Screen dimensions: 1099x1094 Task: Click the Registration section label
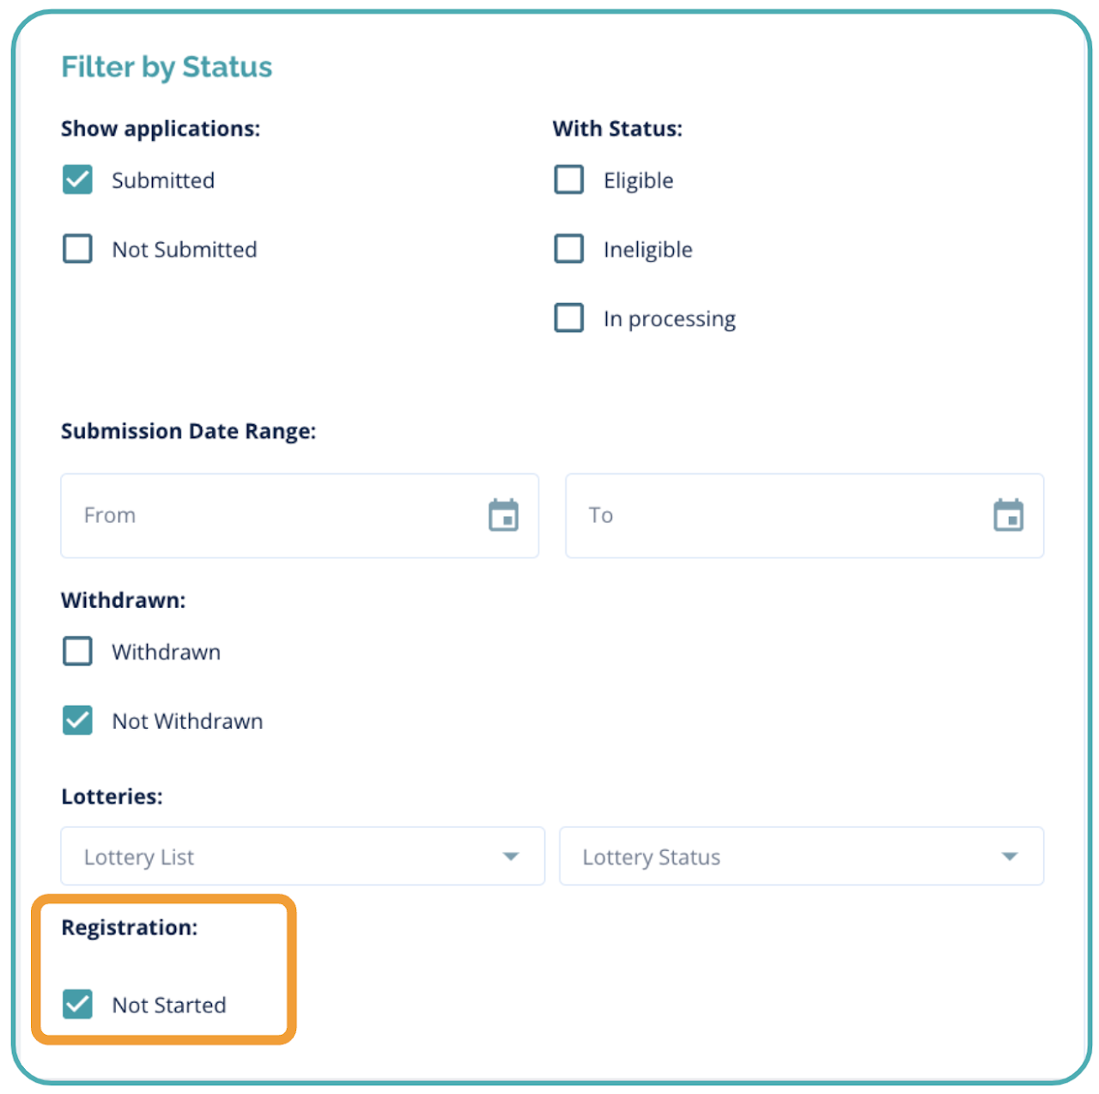(x=129, y=927)
